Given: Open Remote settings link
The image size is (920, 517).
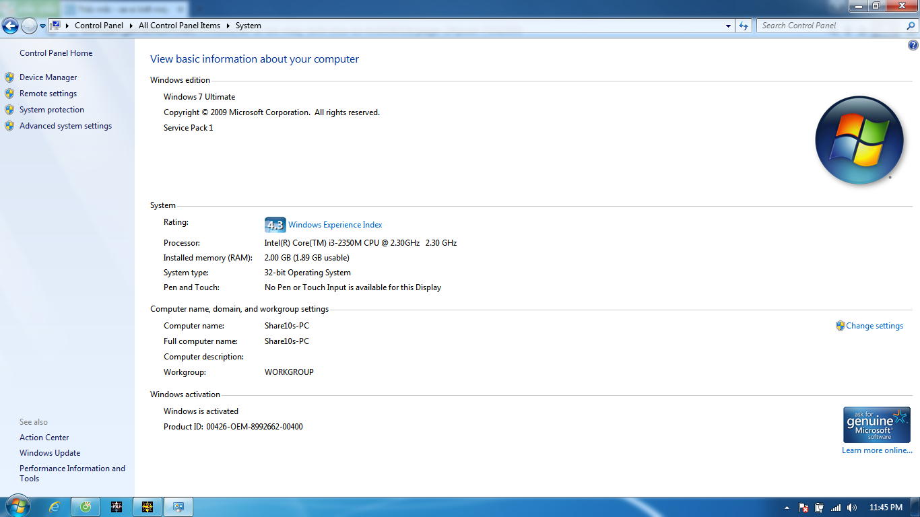Looking at the screenshot, I should pyautogui.click(x=48, y=94).
